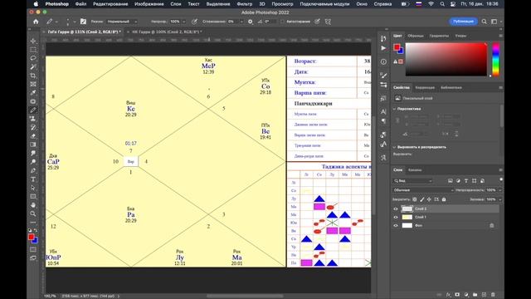Toggle visibility of layer Слой 2
This screenshot has height=299, width=531.
click(396, 208)
